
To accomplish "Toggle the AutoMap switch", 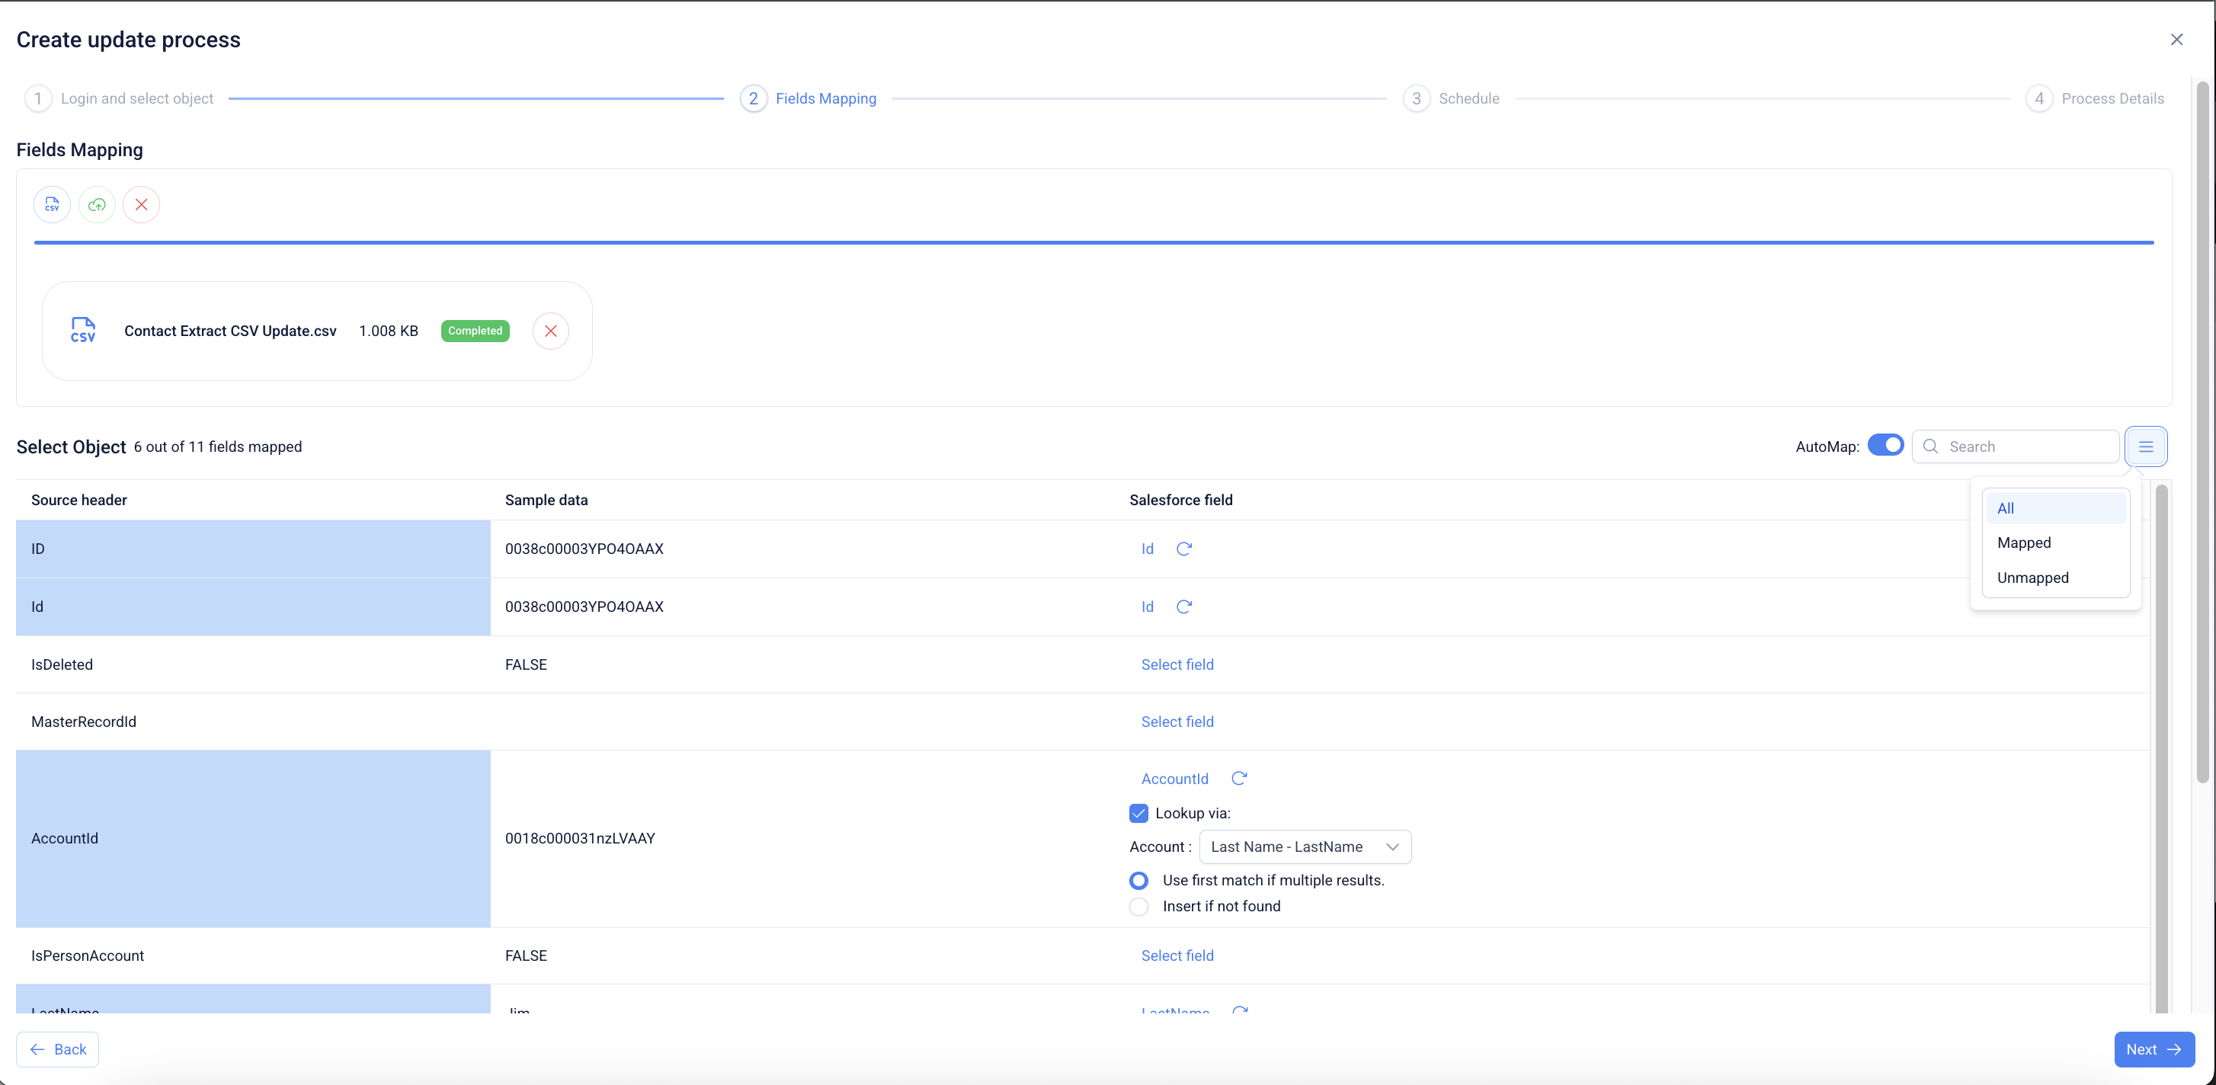I will click(x=1885, y=446).
